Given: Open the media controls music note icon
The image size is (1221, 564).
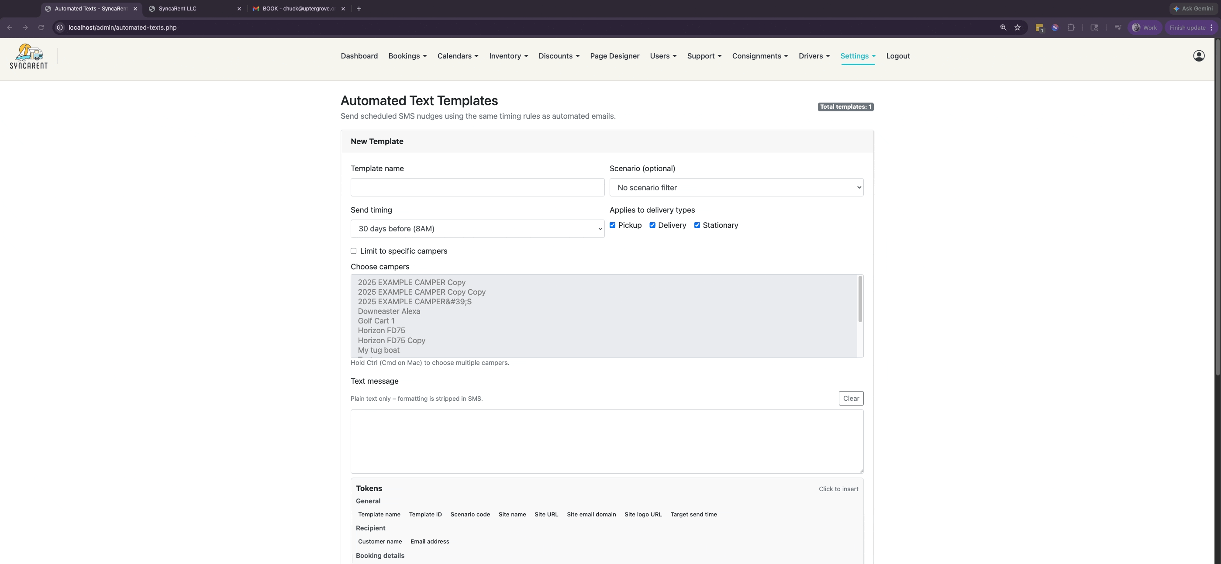Looking at the screenshot, I should coord(1117,28).
